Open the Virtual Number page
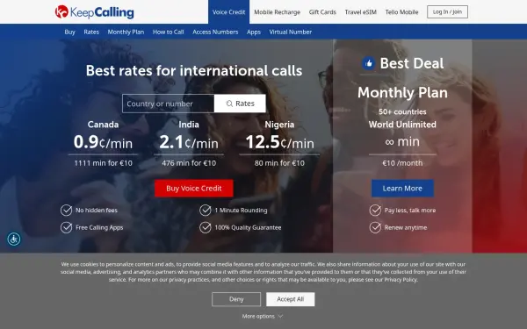Viewport: 527px width, 329px height. [291, 32]
